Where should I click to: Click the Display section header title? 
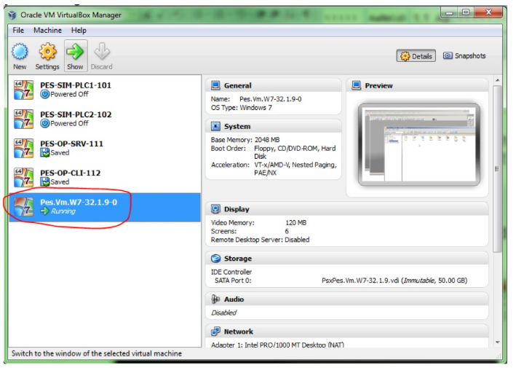237,209
